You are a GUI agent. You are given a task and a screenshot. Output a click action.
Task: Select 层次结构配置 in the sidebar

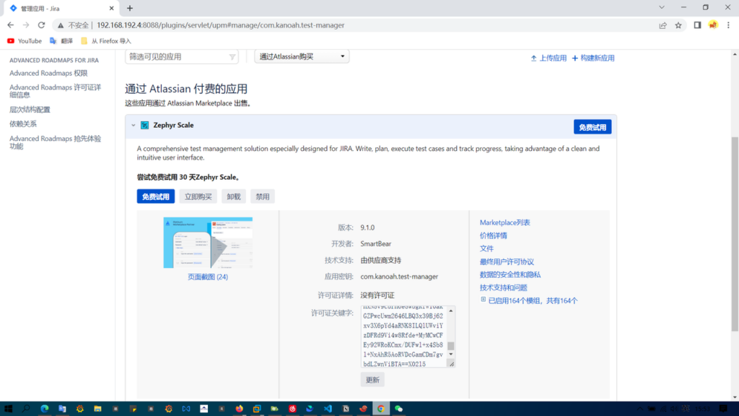30,110
